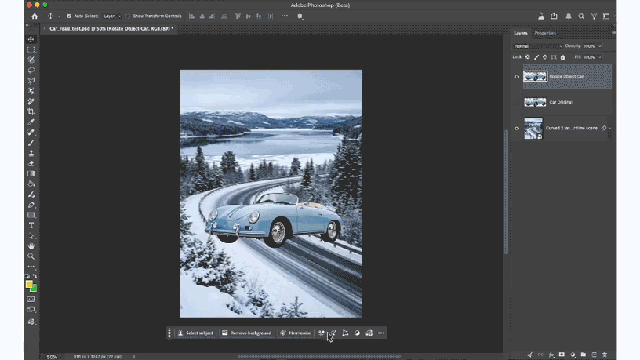This screenshot has height=360, width=640.
Task: Click the Remove background button
Action: 246,333
